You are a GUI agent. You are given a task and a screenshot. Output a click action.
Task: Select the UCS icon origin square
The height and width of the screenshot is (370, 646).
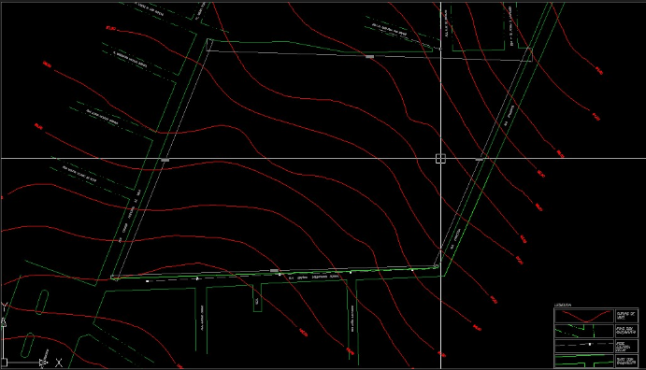coord(4,363)
